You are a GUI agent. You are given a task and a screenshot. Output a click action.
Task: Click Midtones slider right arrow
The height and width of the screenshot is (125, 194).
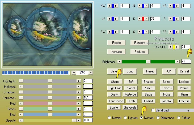(79, 87)
